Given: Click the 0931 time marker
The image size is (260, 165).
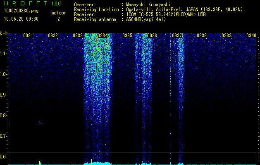Looking at the screenshot, I should tap(28, 35).
